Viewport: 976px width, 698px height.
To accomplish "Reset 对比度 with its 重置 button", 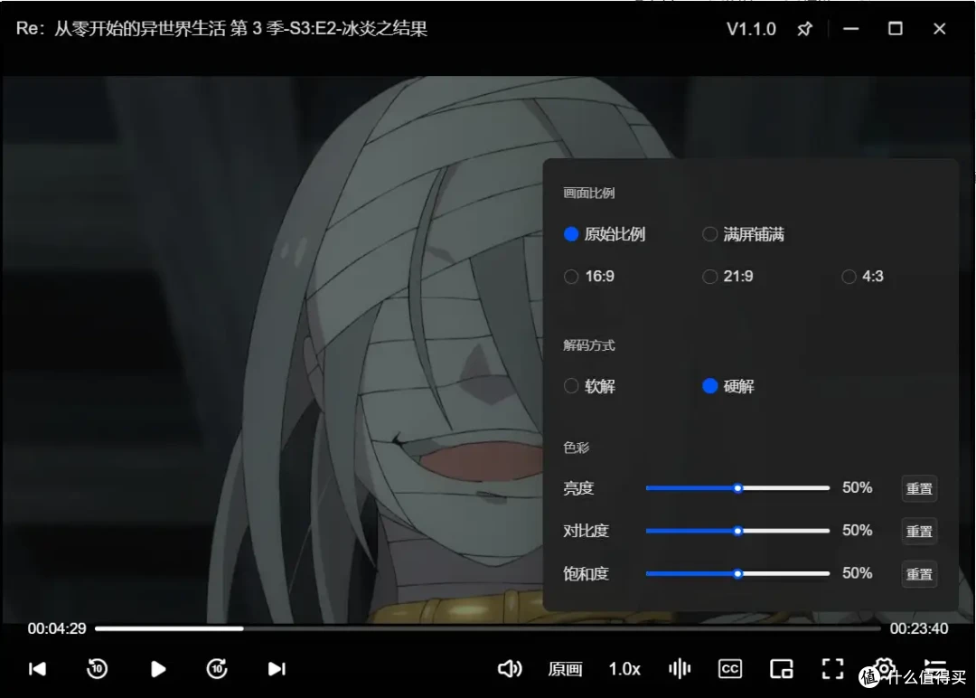I will coord(919,531).
